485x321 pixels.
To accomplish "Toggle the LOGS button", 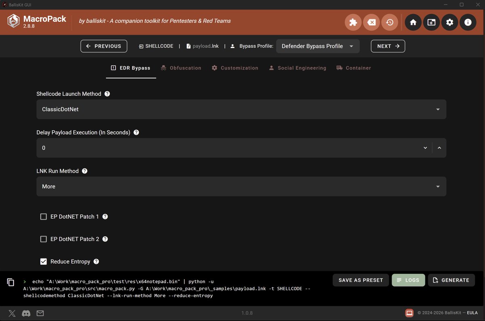I will pos(408,280).
